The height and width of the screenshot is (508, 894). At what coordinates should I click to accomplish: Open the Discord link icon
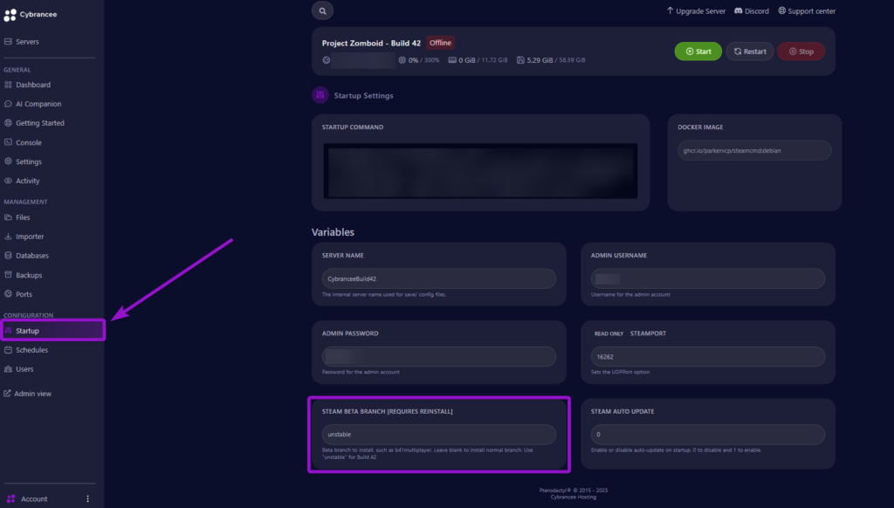tap(739, 11)
